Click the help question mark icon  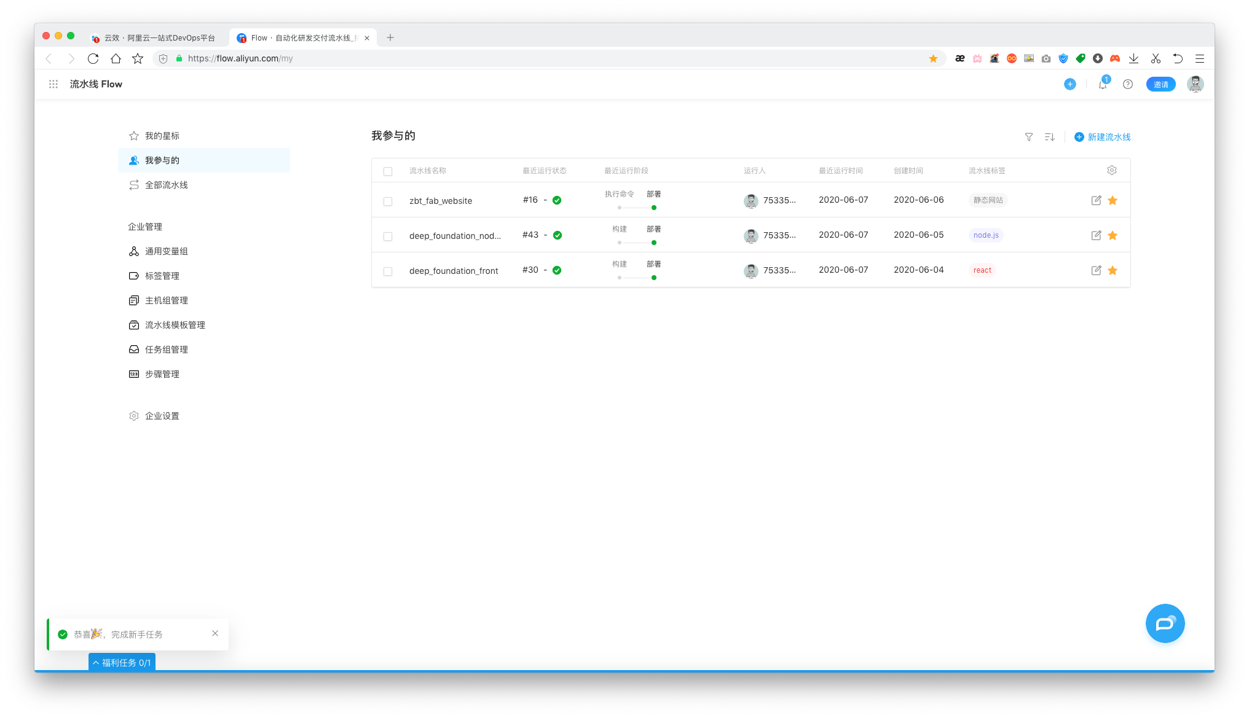[1127, 84]
